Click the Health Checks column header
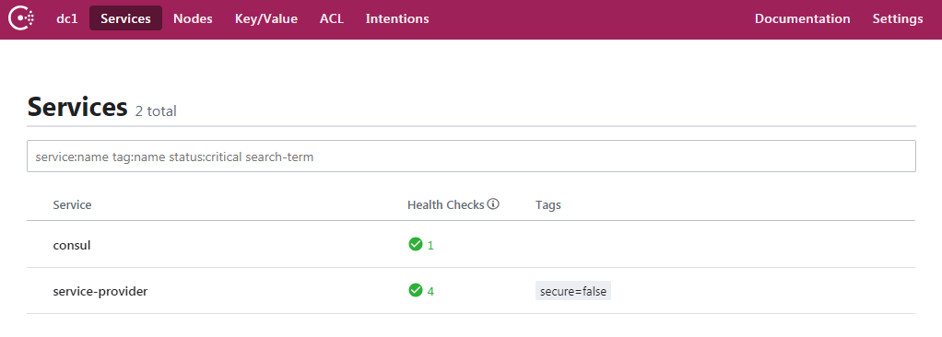The height and width of the screenshot is (337, 942). pos(446,205)
